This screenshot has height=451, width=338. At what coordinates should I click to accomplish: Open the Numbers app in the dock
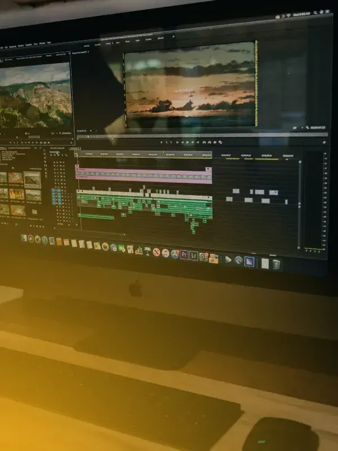(139, 250)
